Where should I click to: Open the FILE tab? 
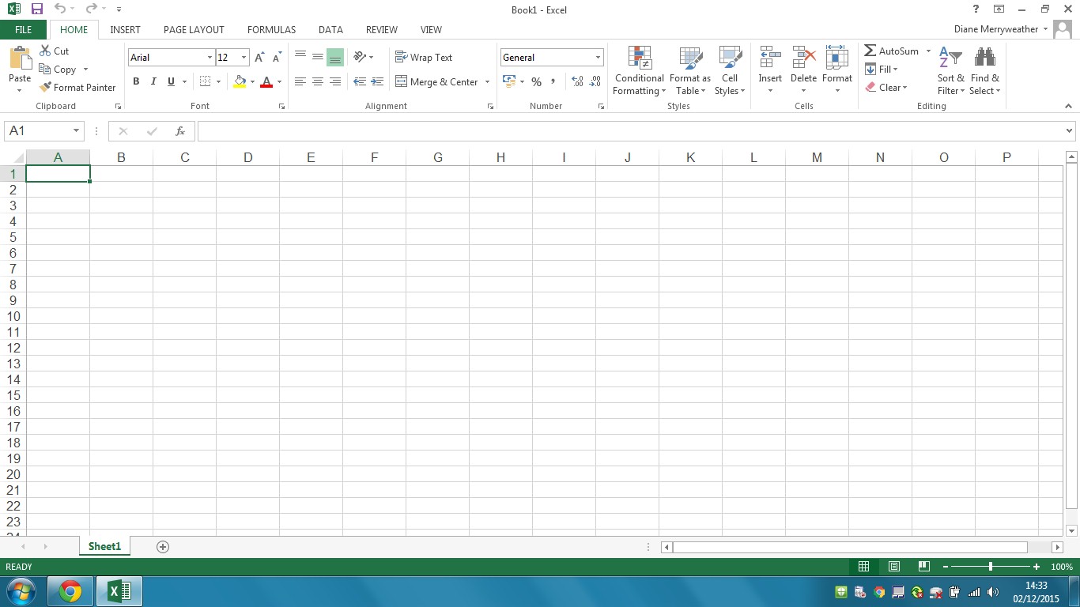(x=24, y=30)
